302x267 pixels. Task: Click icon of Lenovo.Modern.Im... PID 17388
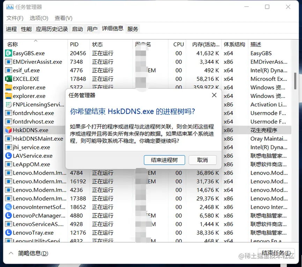(x=8, y=198)
